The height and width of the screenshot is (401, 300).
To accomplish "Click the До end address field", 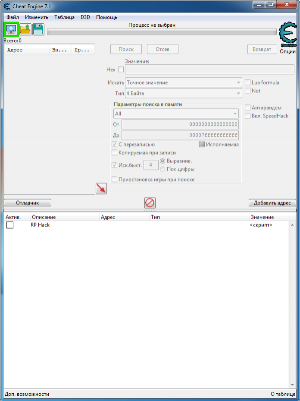I will 180,135.
